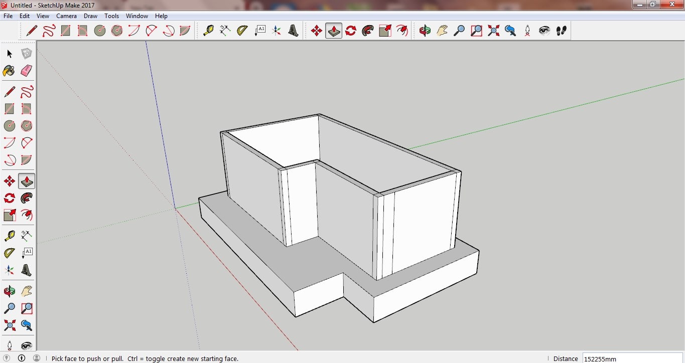Pick the Rectangle tool in the top toolbar

click(66, 31)
